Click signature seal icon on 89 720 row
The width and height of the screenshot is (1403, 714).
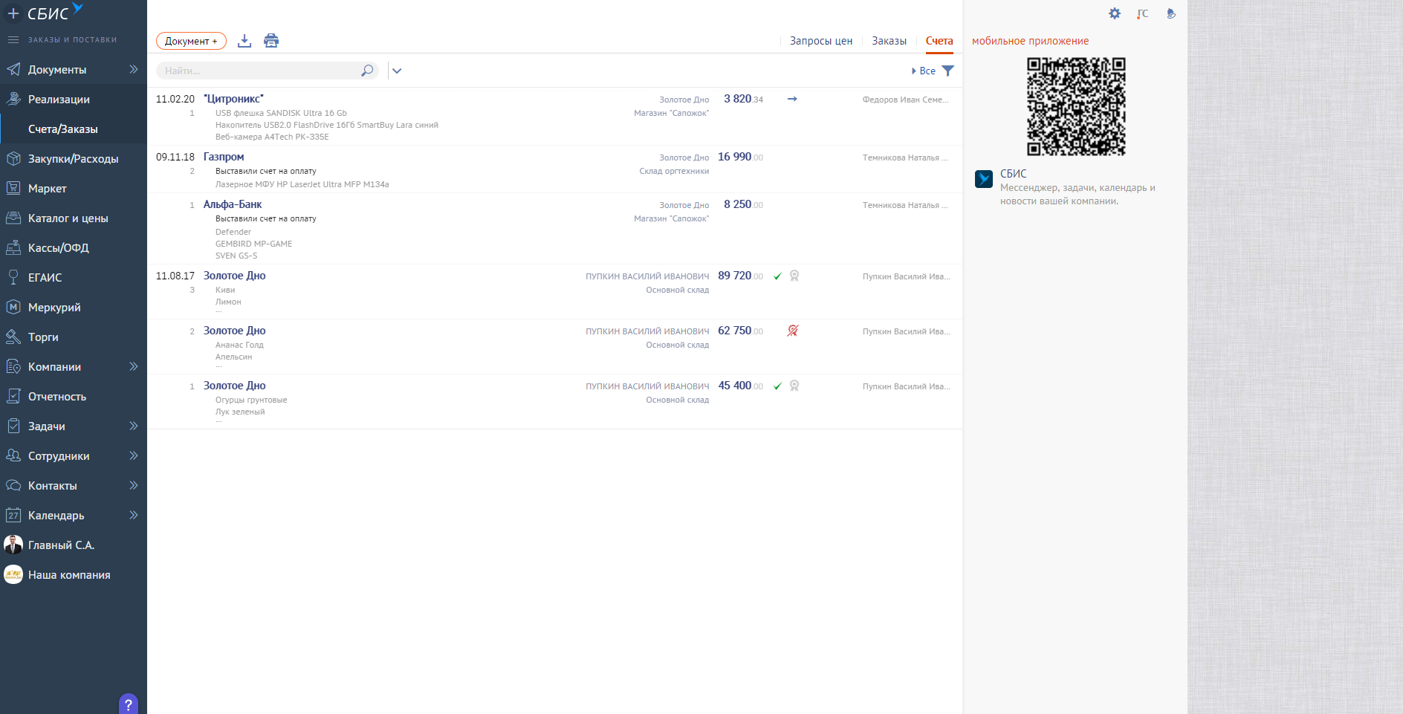point(794,276)
